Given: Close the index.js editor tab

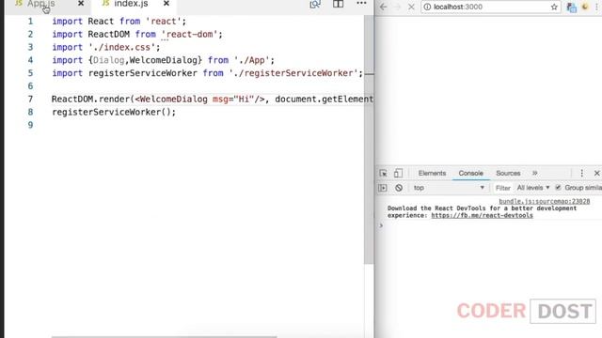Looking at the screenshot, I should 166,4.
